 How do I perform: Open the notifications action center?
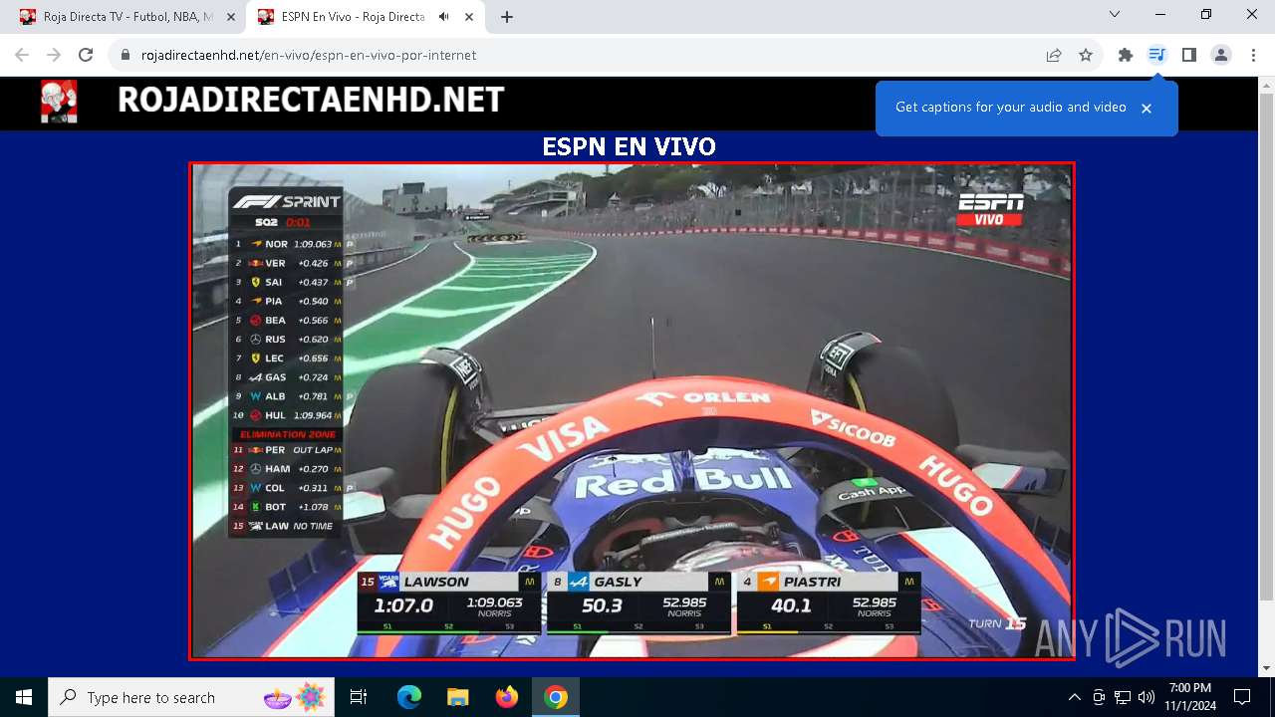[1242, 697]
